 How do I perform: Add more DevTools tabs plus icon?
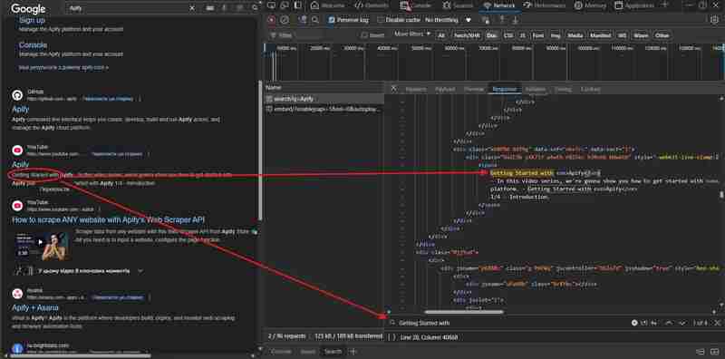(665, 5)
